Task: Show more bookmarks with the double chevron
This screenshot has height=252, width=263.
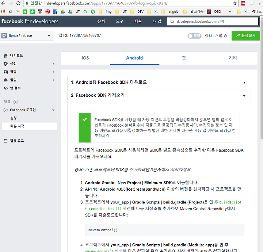Action: pos(230,12)
